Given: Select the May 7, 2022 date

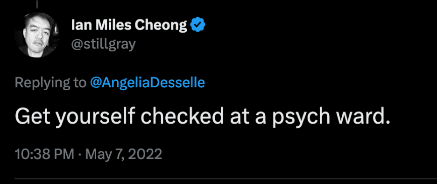Looking at the screenshot, I should [x=123, y=154].
